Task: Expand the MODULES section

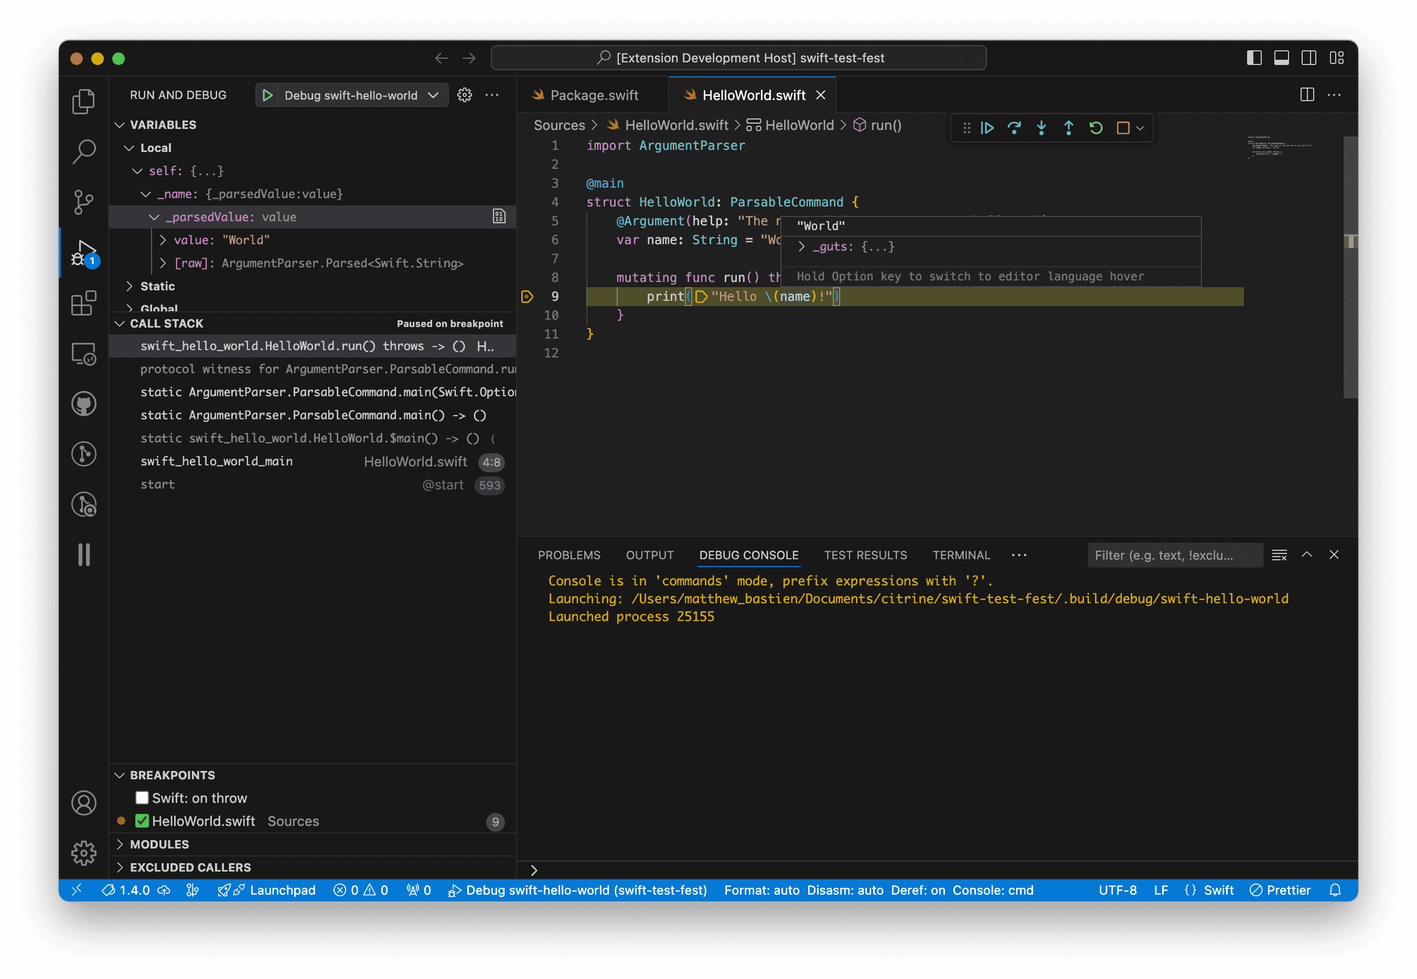Action: tap(120, 844)
